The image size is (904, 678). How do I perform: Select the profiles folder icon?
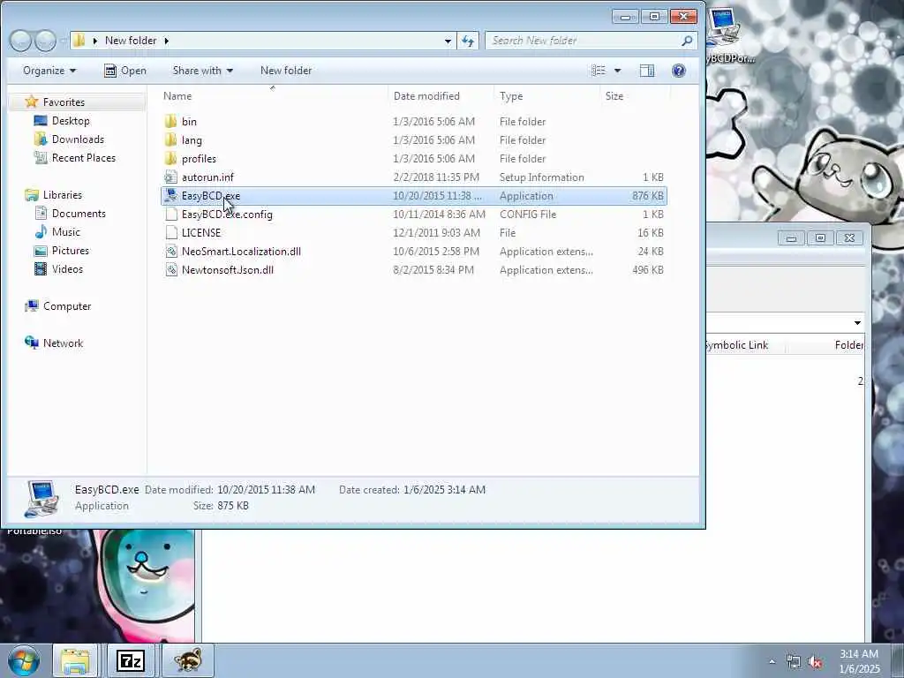[170, 159]
